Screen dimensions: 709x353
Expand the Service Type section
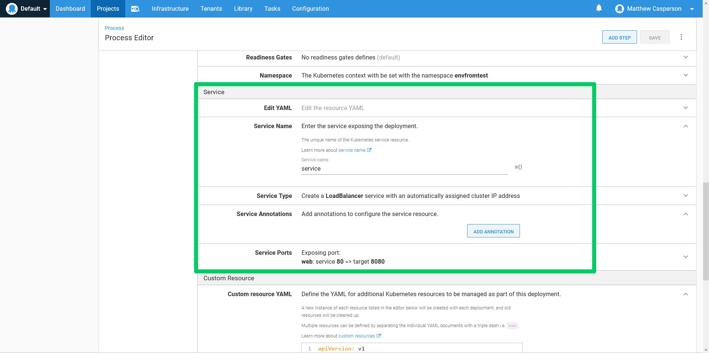coord(686,196)
